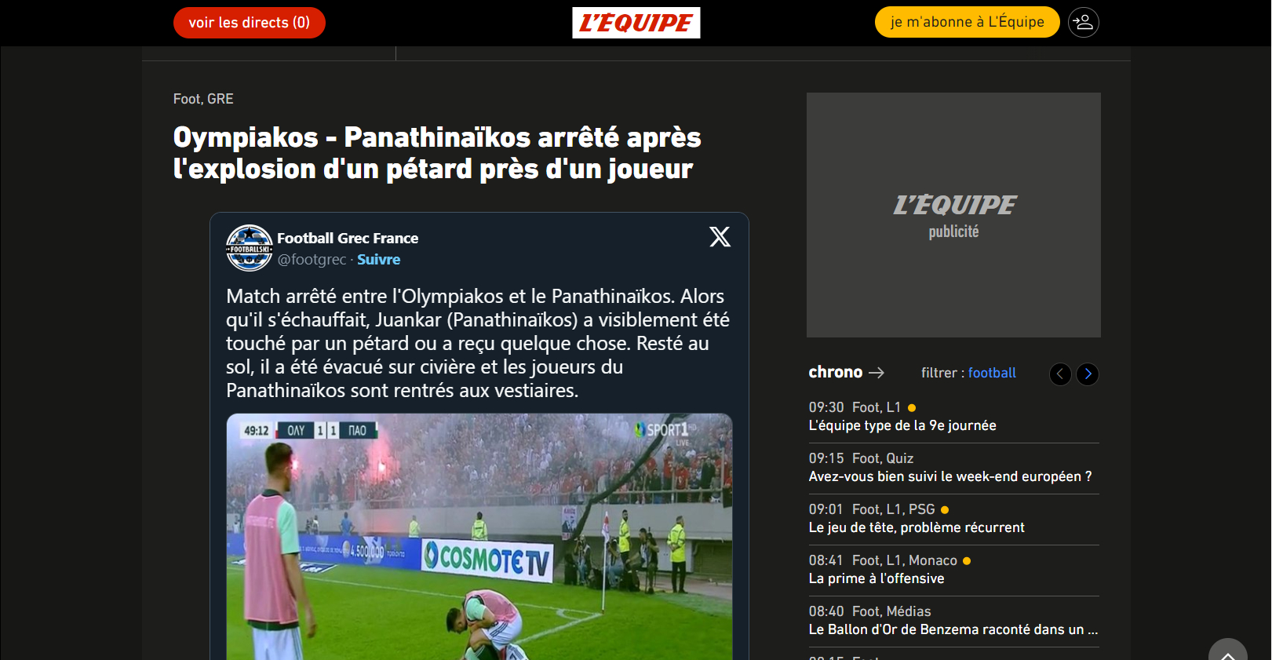Click the Foot, GRE category label
This screenshot has height=660, width=1272.
(x=203, y=99)
